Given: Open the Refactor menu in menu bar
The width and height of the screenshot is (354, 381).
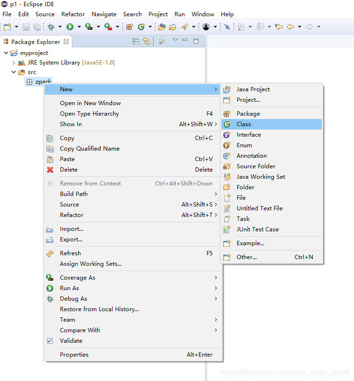Looking at the screenshot, I should (x=73, y=14).
